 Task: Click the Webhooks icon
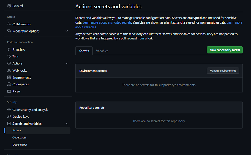9,71
